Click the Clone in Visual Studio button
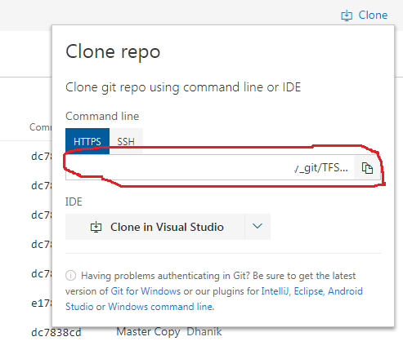 (x=155, y=227)
